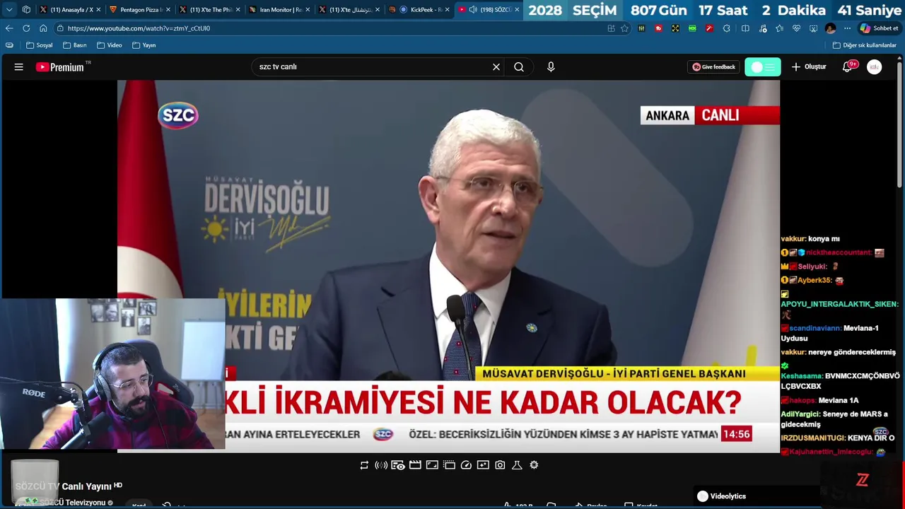905x509 pixels.
Task: Open enhancer settings gear under player
Action: (x=534, y=465)
